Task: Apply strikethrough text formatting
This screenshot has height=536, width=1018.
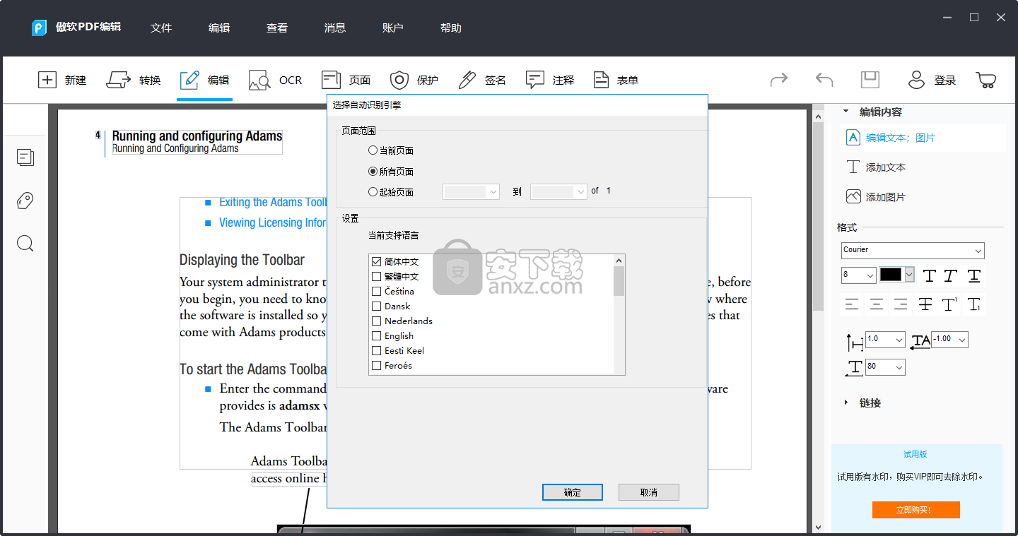Action: [x=925, y=304]
